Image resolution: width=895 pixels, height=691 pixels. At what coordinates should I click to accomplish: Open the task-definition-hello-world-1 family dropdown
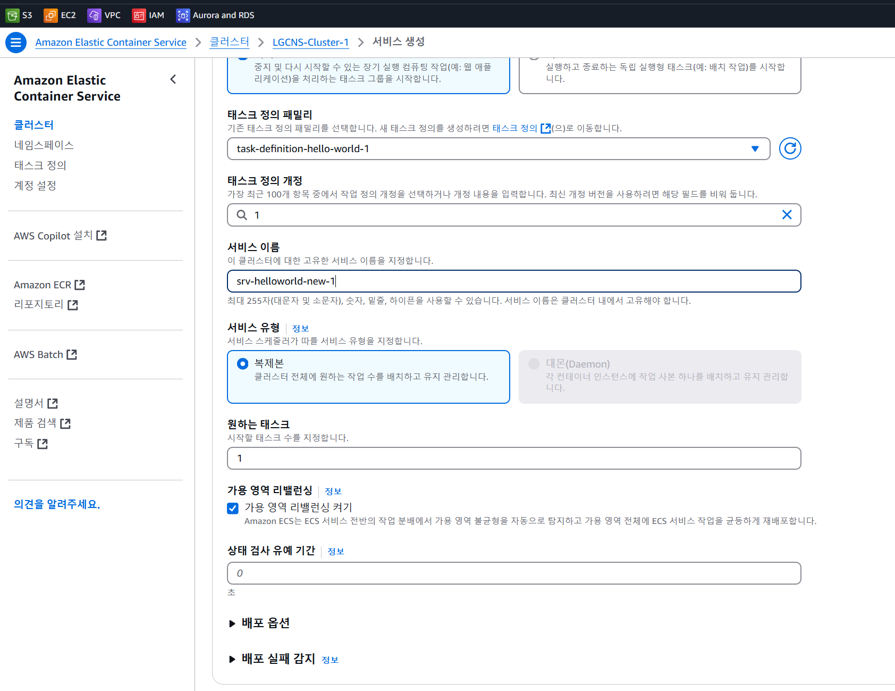499,149
